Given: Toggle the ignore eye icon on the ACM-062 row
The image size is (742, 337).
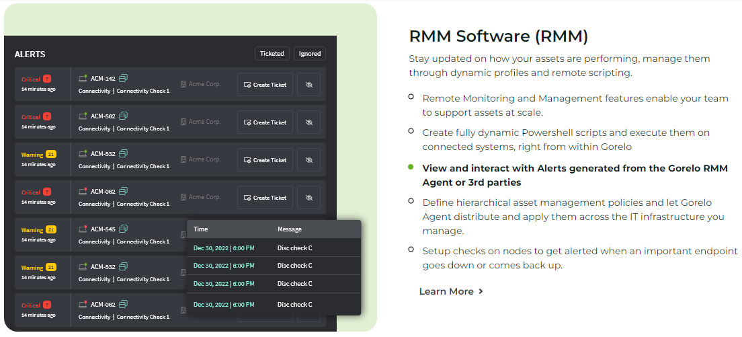Looking at the screenshot, I should [309, 198].
